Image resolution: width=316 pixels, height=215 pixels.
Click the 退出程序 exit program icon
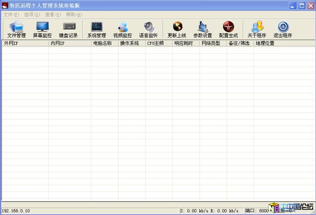[283, 29]
